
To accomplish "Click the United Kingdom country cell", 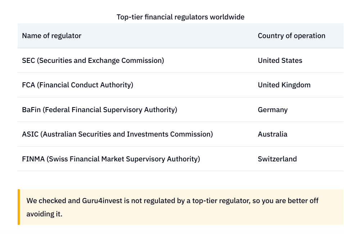I will tap(284, 85).
